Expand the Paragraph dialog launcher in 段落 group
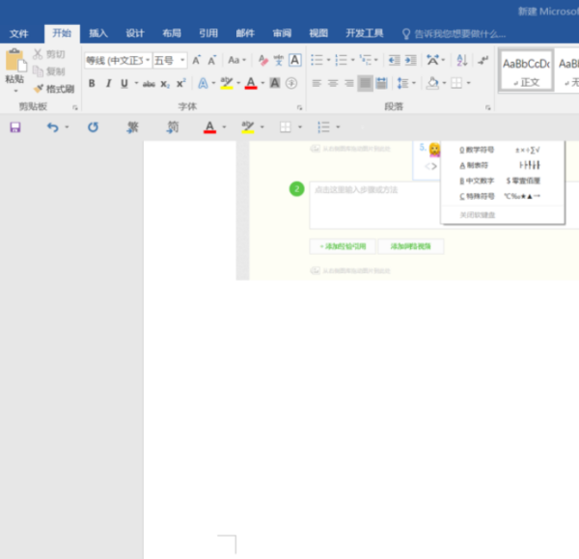 click(x=487, y=107)
